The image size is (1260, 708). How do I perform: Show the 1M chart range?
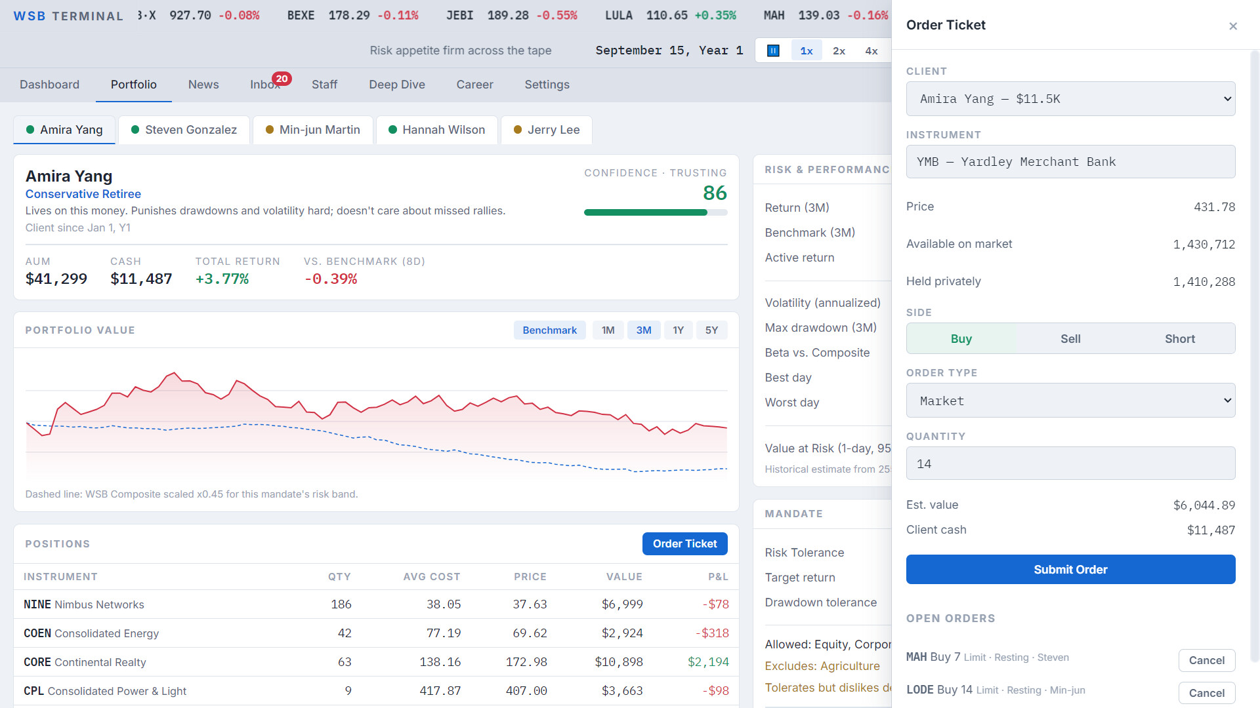point(608,330)
